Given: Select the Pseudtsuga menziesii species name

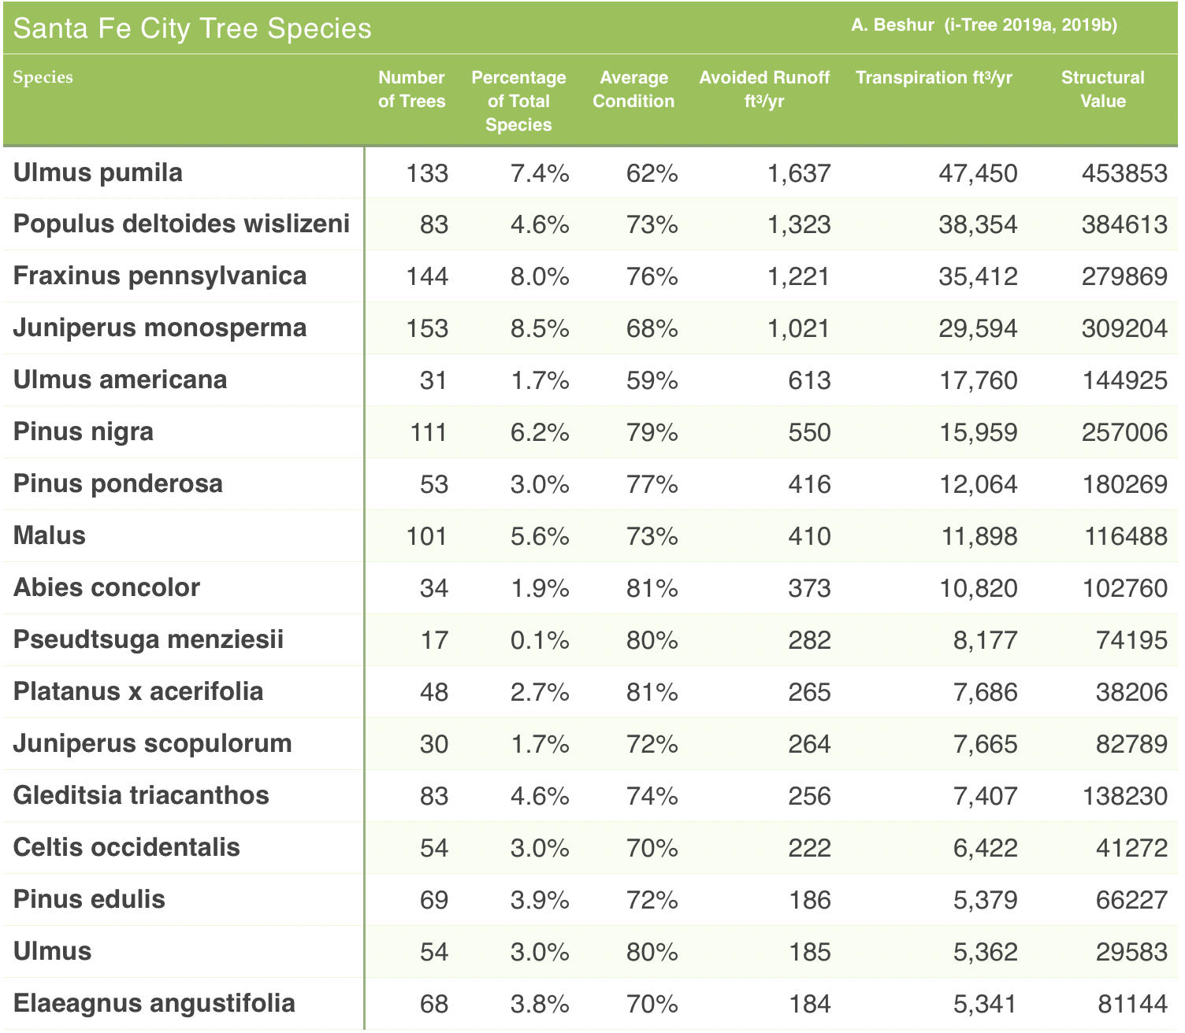Looking at the screenshot, I should 148,639.
